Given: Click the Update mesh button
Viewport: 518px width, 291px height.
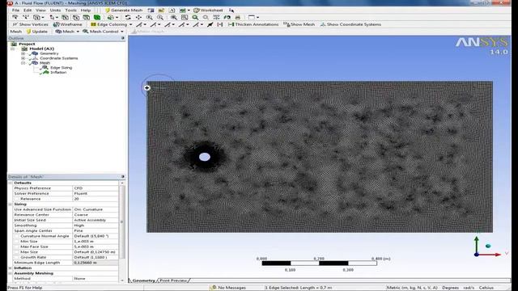Looking at the screenshot, I should pyautogui.click(x=37, y=32).
